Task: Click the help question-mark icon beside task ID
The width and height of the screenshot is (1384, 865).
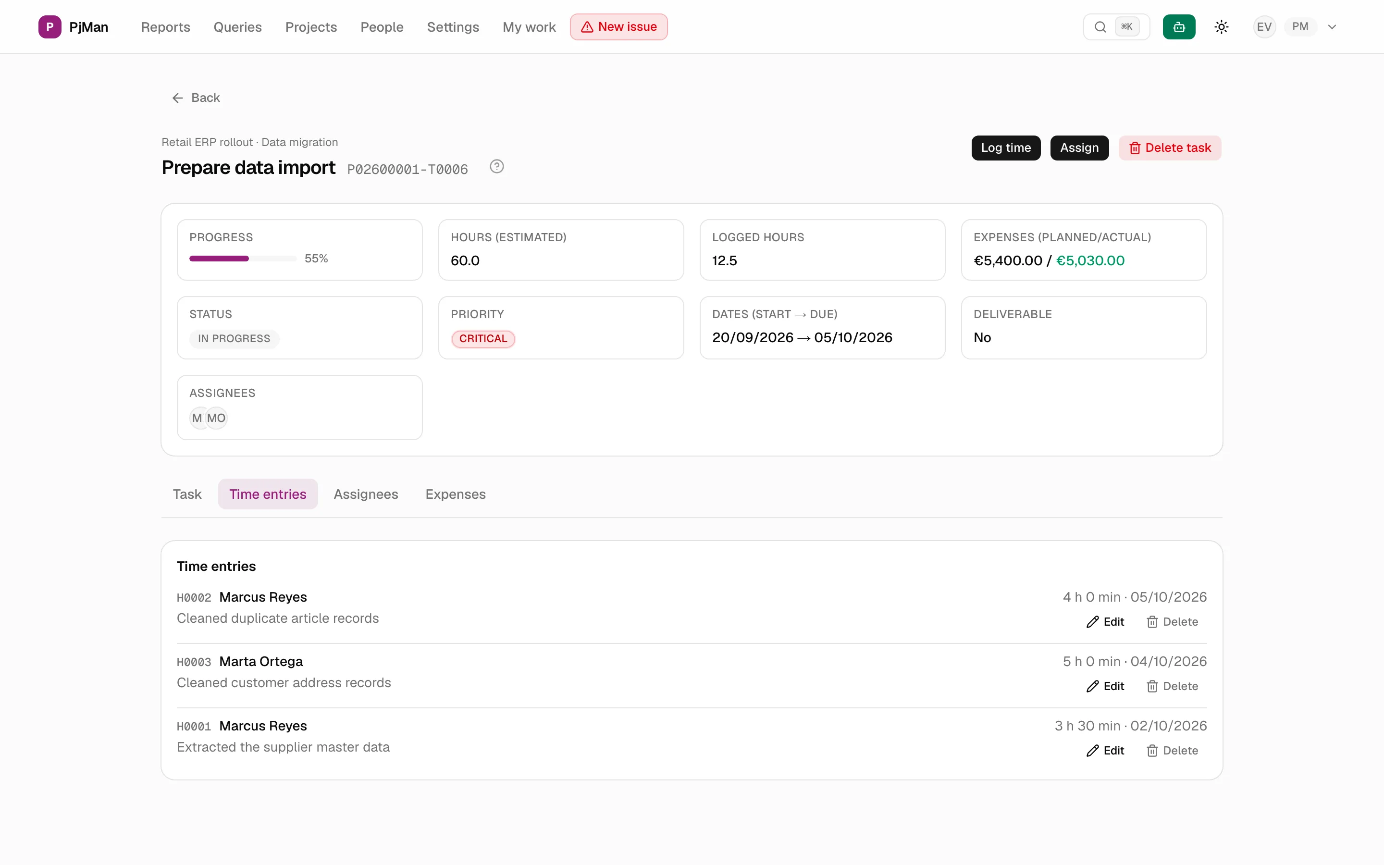Action: 496,166
